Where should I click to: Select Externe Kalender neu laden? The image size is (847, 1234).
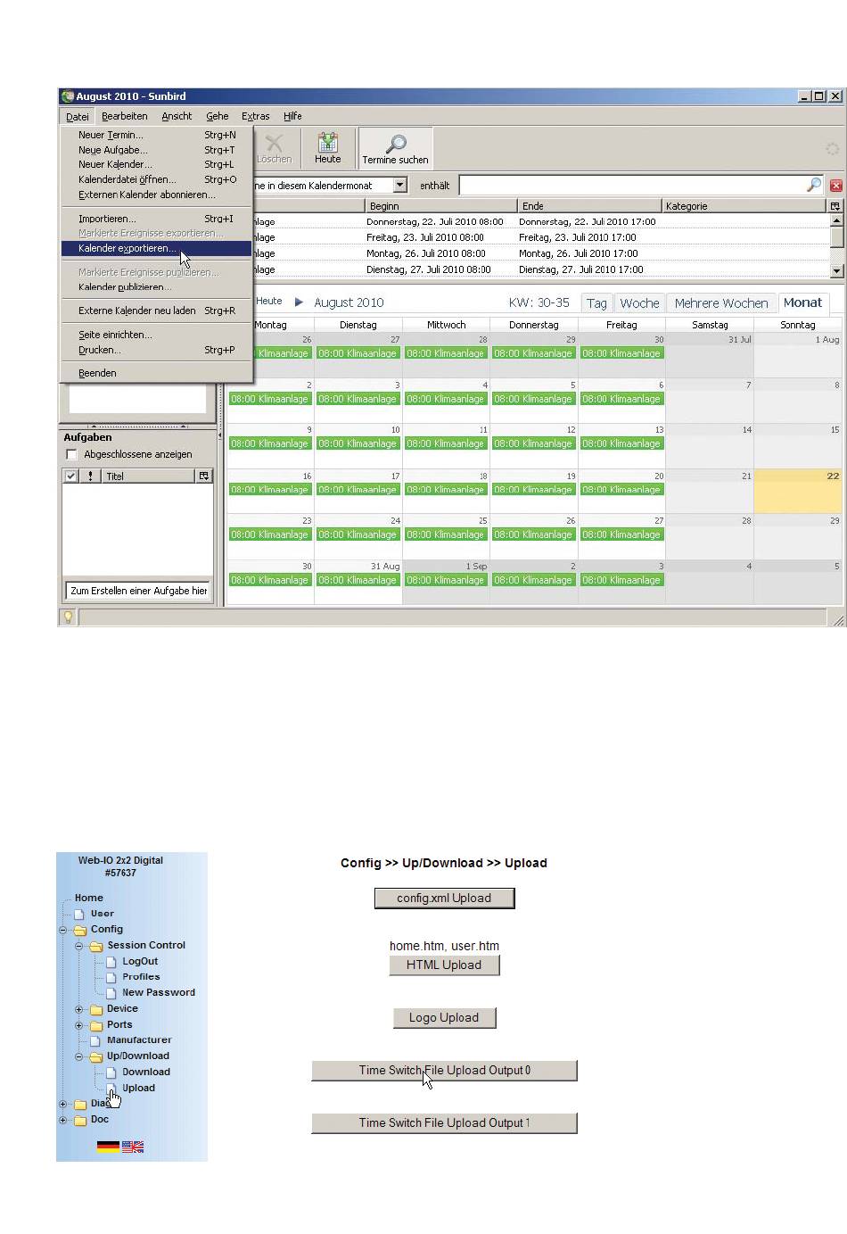156,311
